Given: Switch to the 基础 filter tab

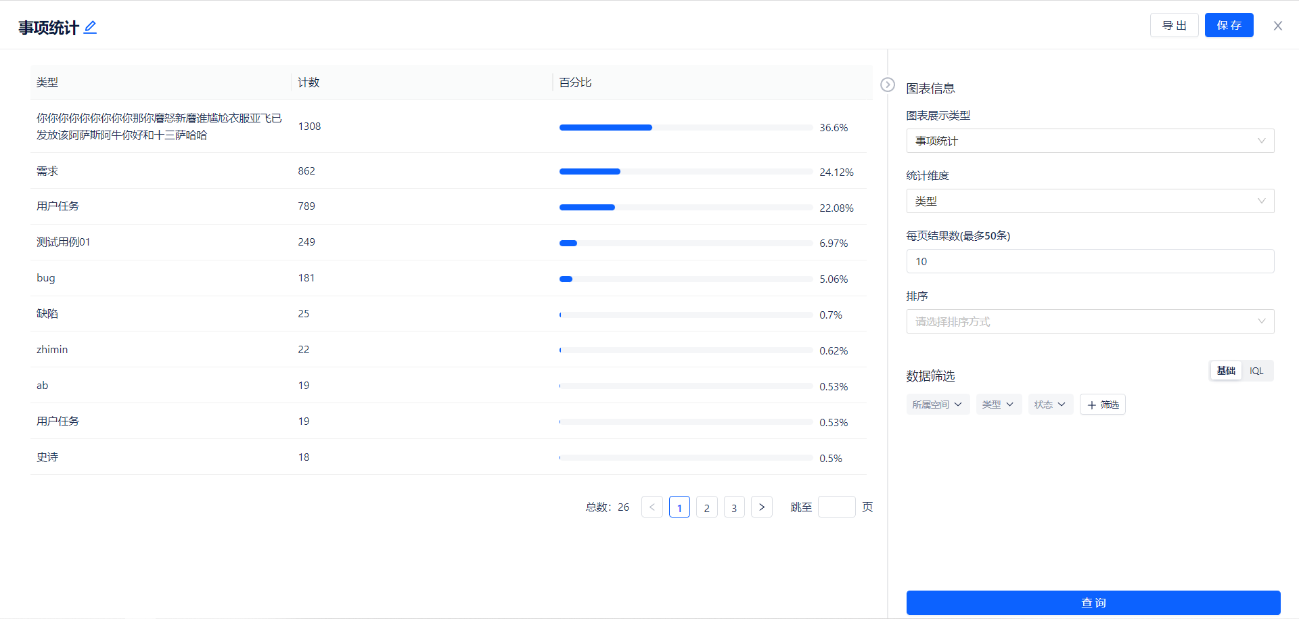Looking at the screenshot, I should pos(1226,371).
